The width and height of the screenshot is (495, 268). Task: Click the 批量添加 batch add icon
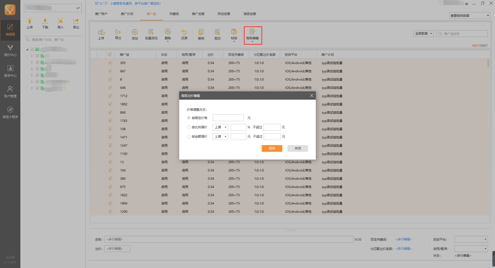151,32
